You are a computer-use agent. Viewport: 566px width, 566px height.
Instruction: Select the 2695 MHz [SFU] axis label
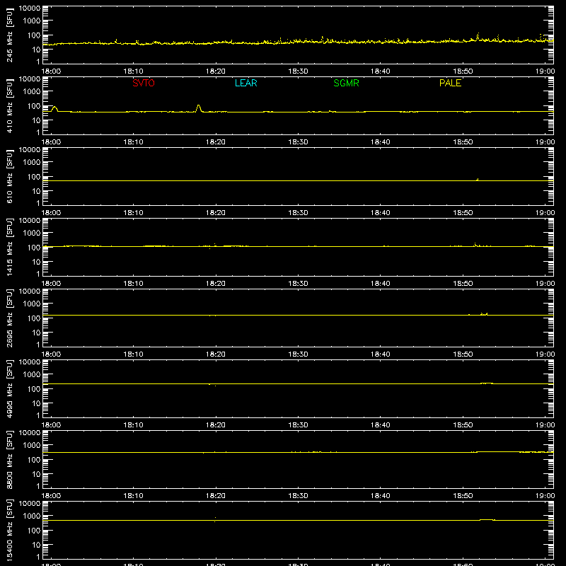[10, 318]
